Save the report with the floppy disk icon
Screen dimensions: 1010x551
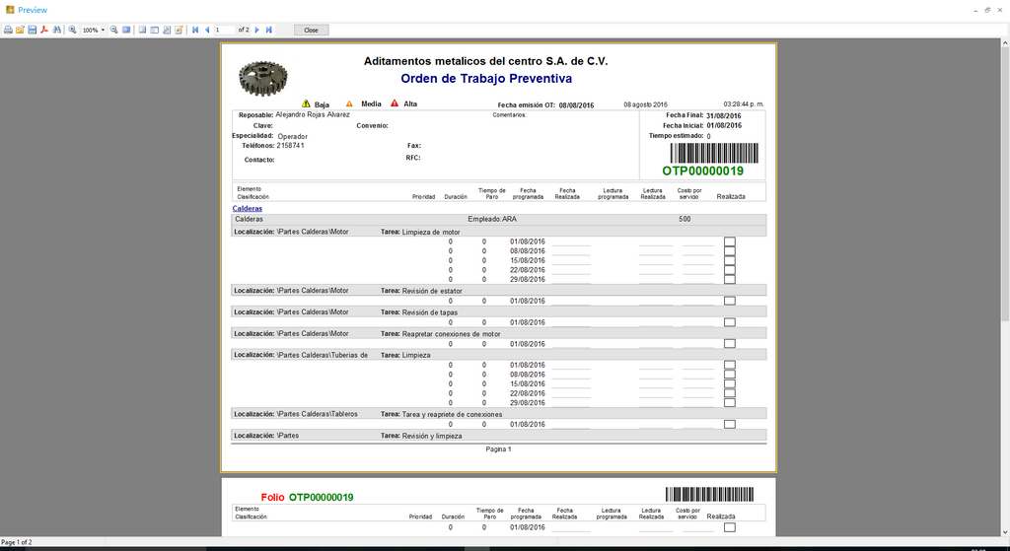(x=32, y=31)
